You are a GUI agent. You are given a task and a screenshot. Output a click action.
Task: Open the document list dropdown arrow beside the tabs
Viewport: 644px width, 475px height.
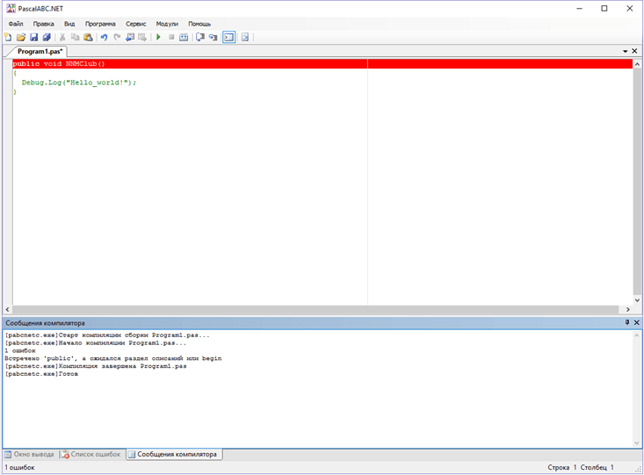(625, 52)
